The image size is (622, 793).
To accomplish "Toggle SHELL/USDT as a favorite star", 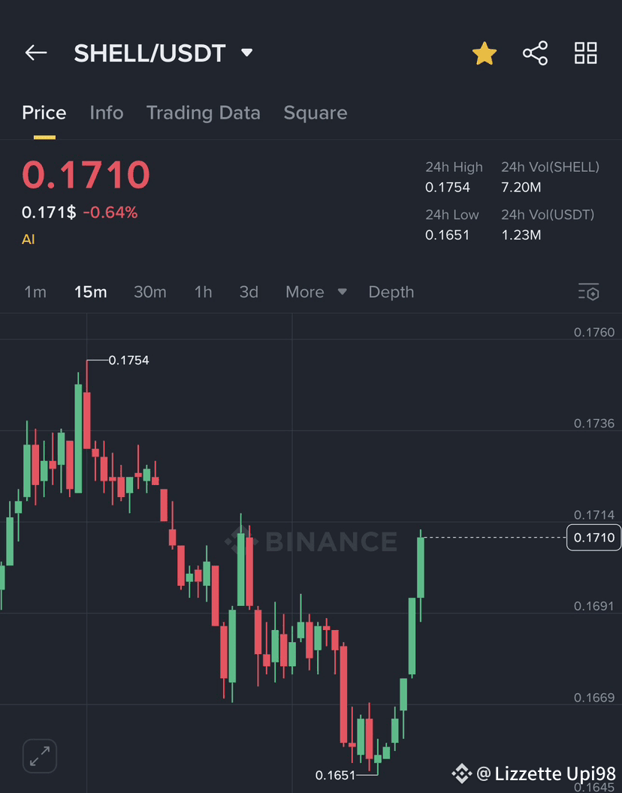I will pos(485,53).
